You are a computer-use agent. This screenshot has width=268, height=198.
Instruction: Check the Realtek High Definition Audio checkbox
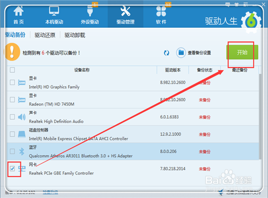pyautogui.click(x=12, y=117)
